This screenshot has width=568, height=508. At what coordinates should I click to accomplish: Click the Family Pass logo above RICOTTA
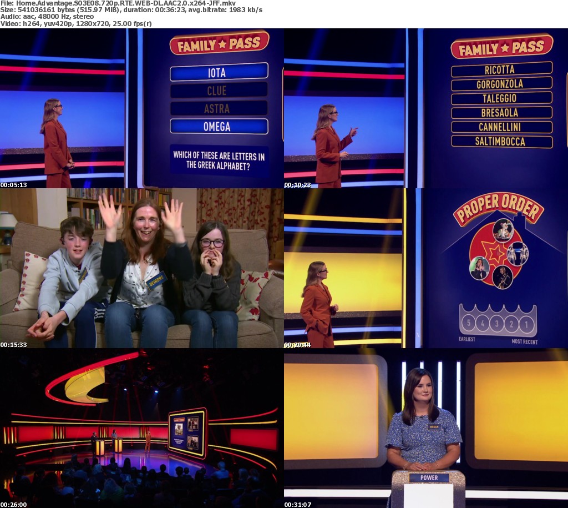(501, 47)
